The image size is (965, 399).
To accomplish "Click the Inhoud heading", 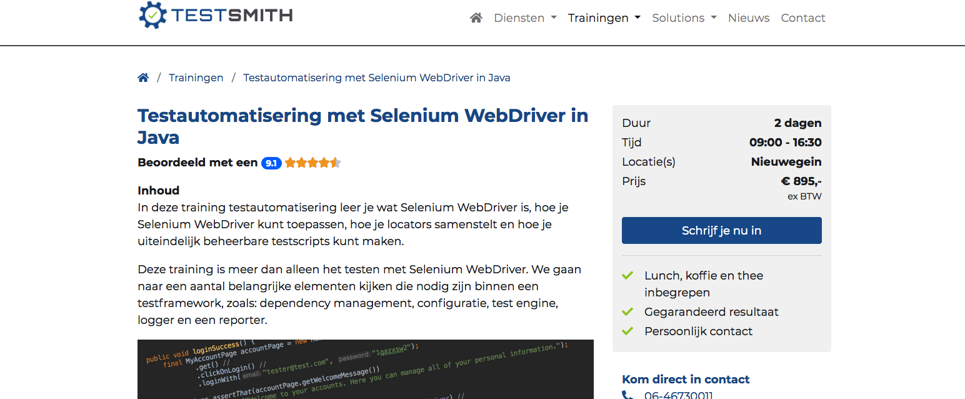I will [159, 190].
